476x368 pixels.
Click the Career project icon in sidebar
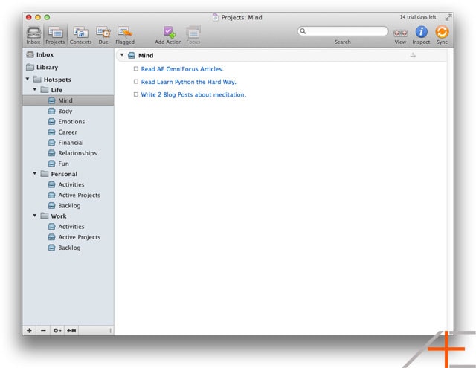51,132
